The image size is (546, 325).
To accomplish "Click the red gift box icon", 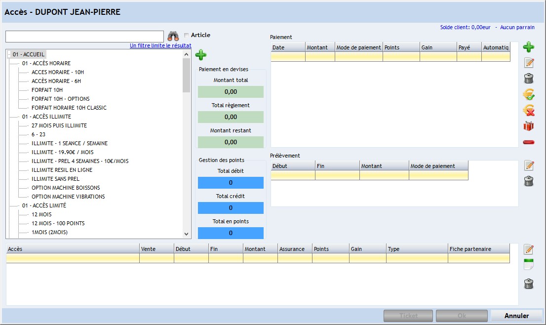I will (x=528, y=126).
